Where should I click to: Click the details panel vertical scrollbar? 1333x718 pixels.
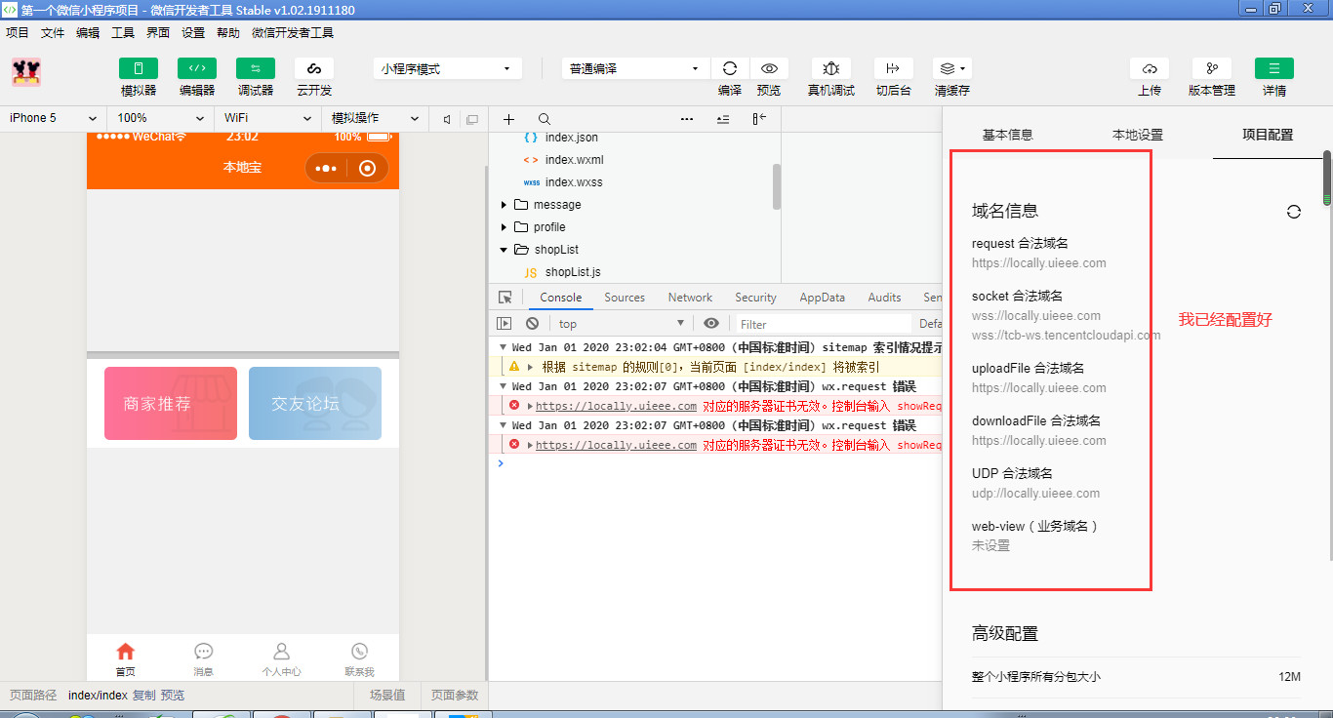click(x=1327, y=179)
